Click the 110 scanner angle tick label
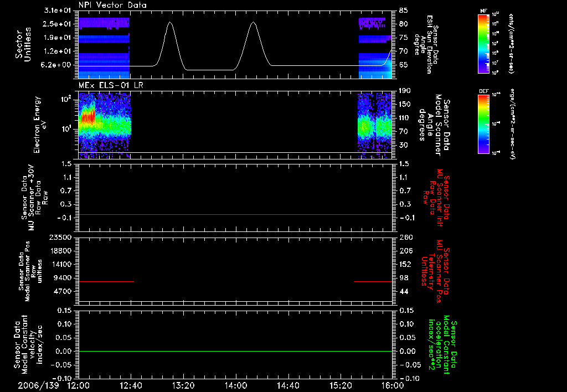The image size is (567, 392). coord(405,118)
